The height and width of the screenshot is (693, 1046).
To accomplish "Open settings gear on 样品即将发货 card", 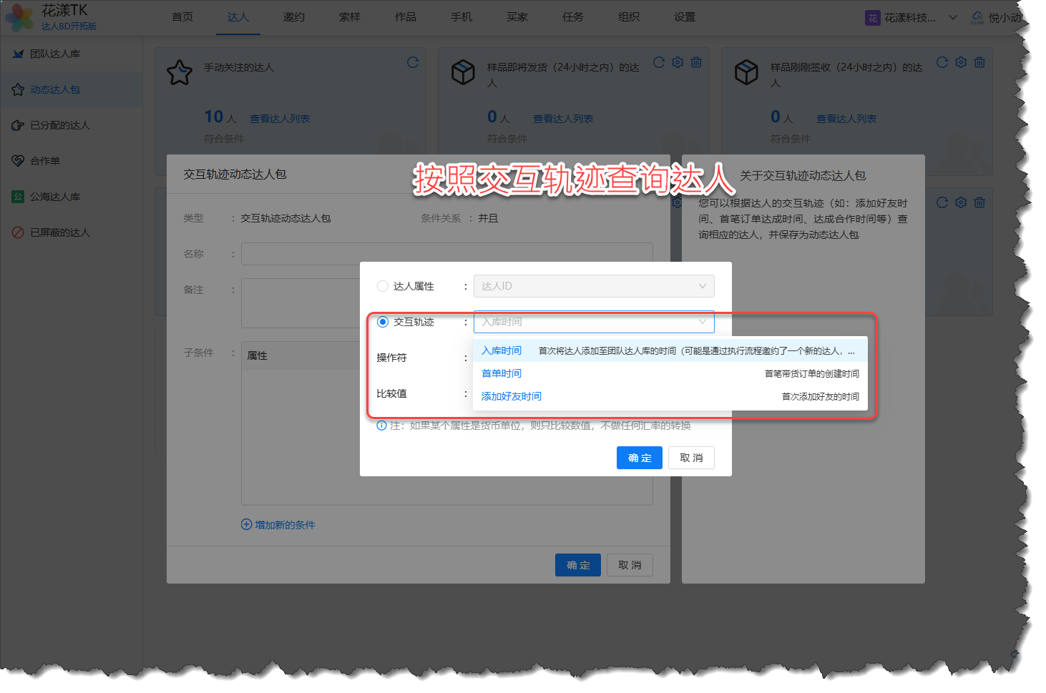I will point(678,63).
